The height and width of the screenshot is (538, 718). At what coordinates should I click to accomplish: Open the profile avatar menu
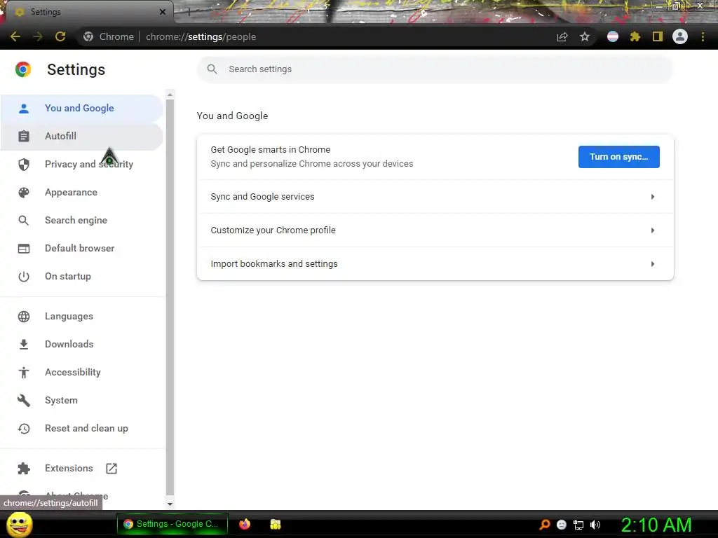pos(680,36)
